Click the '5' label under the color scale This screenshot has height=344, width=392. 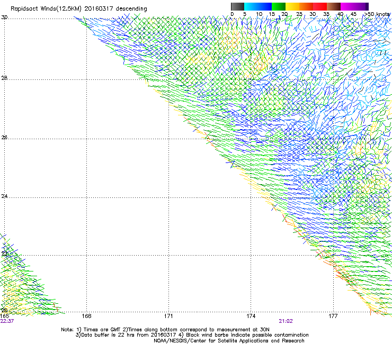(x=245, y=14)
